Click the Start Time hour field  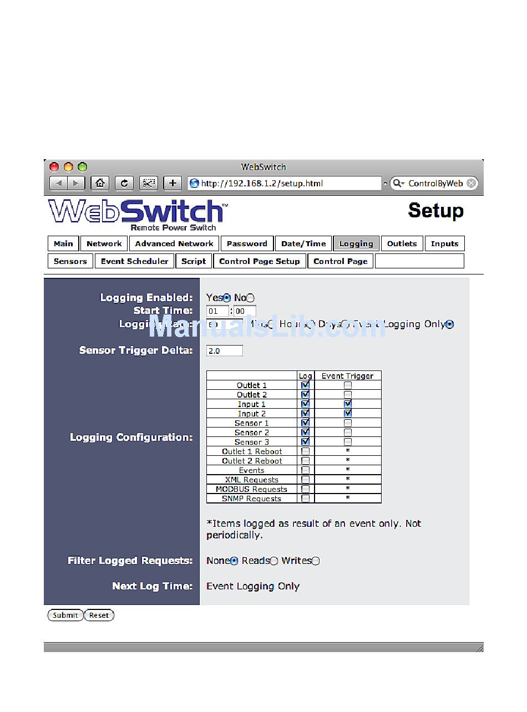pyautogui.click(x=217, y=311)
